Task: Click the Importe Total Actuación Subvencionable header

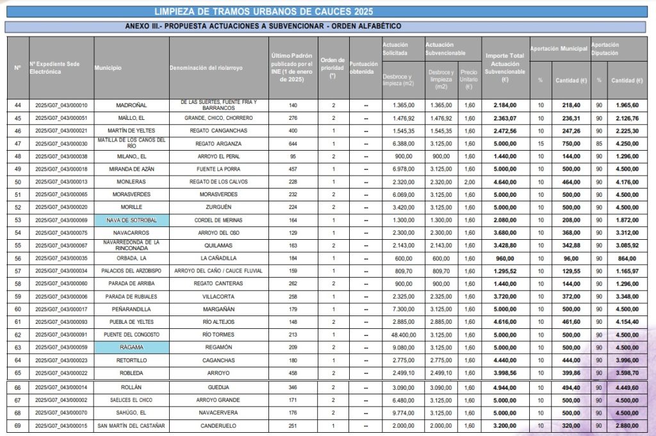Action: (505, 68)
